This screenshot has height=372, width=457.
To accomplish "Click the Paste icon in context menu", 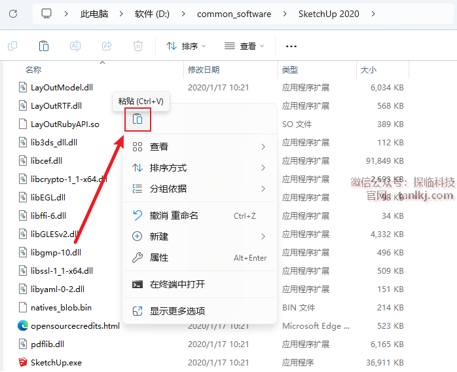I will tap(137, 119).
